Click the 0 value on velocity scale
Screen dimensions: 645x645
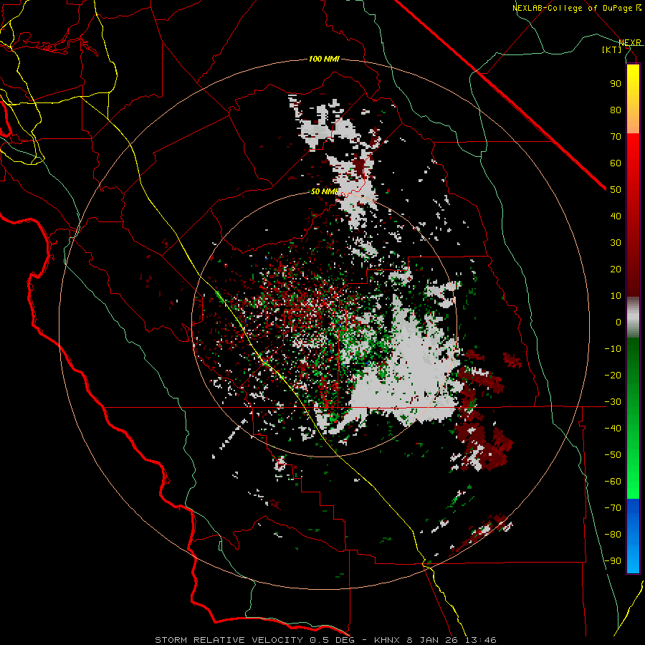[x=618, y=322]
